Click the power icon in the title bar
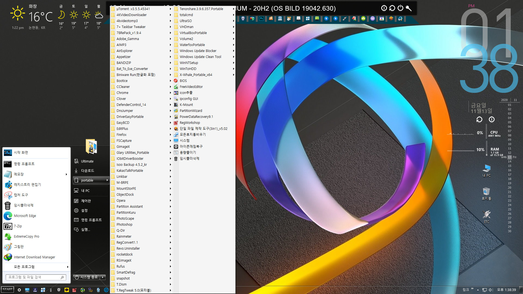This screenshot has width=523, height=294. (x=400, y=8)
